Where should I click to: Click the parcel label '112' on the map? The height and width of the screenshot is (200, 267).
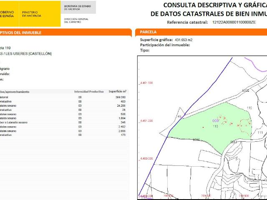pos(249,108)
